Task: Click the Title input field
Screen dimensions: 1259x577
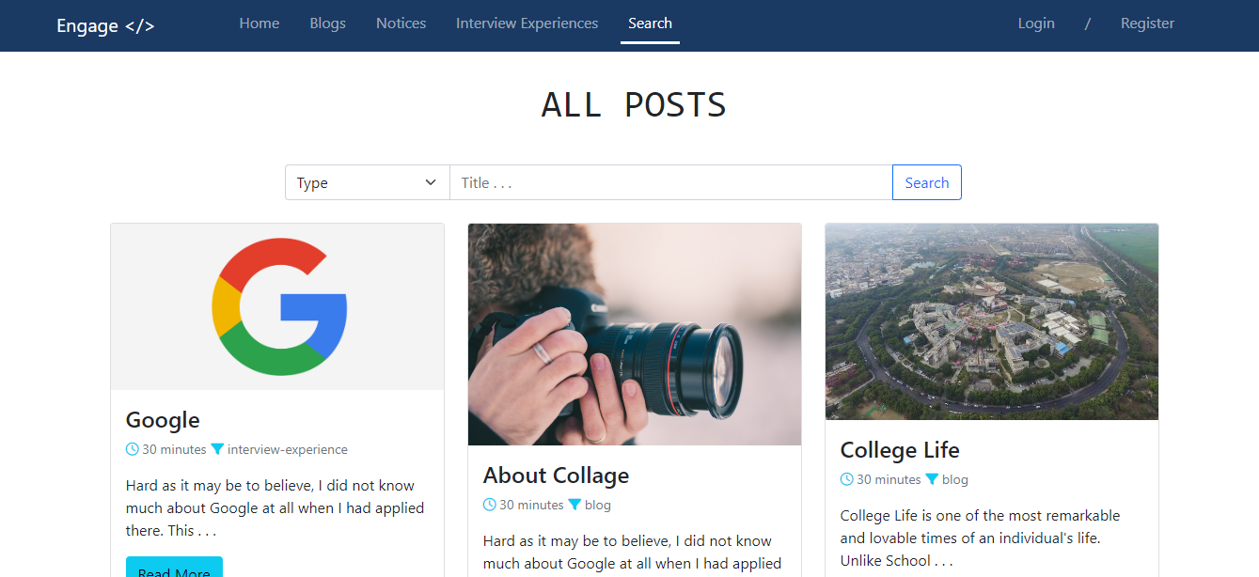Action: click(x=670, y=181)
